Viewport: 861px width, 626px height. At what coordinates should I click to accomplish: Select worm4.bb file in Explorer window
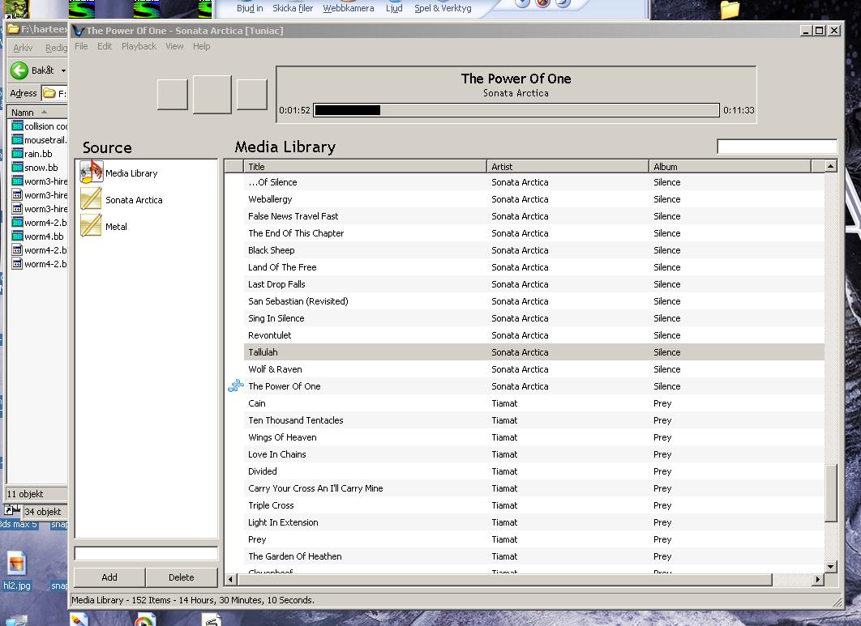point(37,236)
